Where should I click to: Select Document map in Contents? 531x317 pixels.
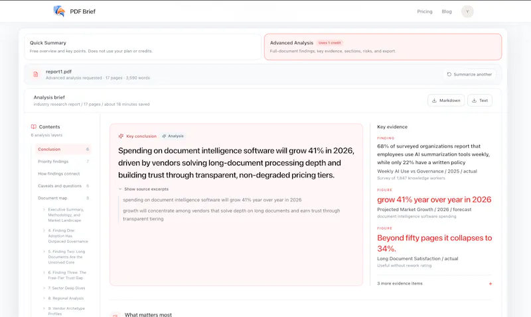click(63, 198)
